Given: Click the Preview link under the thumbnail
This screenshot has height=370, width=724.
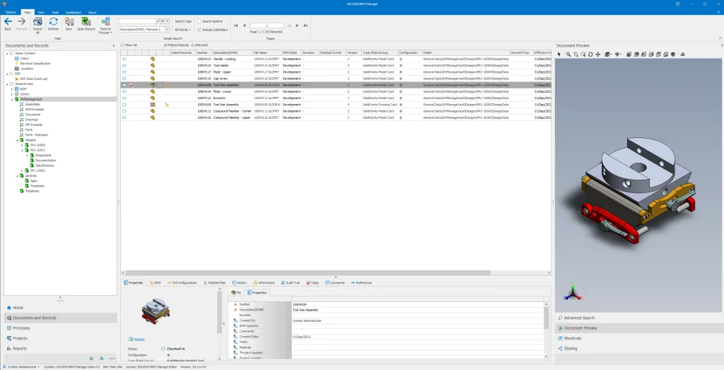Looking at the screenshot, I should pyautogui.click(x=139, y=339).
